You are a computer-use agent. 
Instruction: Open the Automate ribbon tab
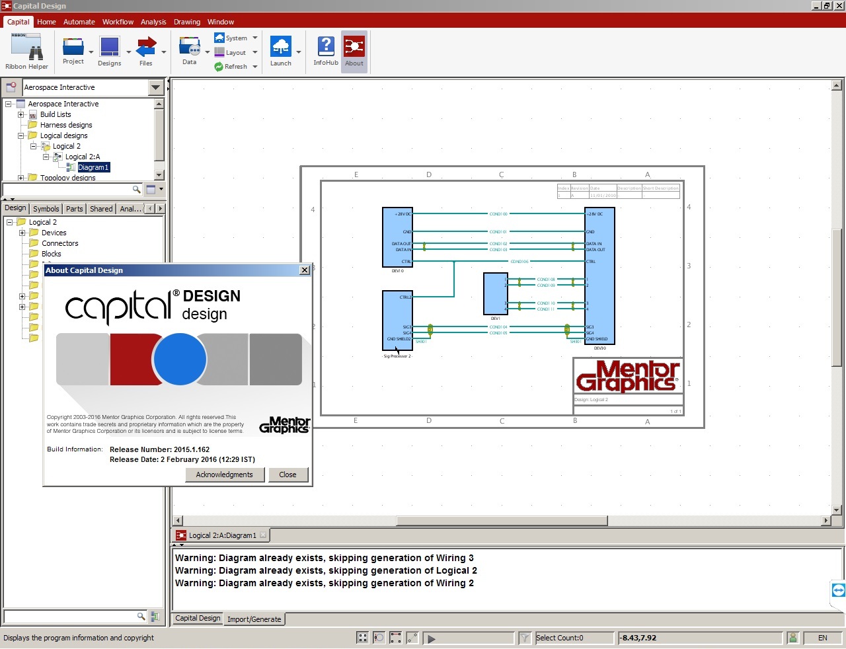[79, 22]
